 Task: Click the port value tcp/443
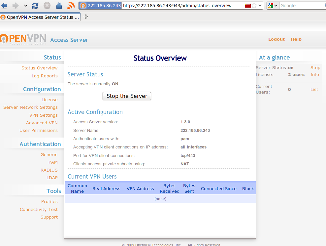tap(188, 156)
